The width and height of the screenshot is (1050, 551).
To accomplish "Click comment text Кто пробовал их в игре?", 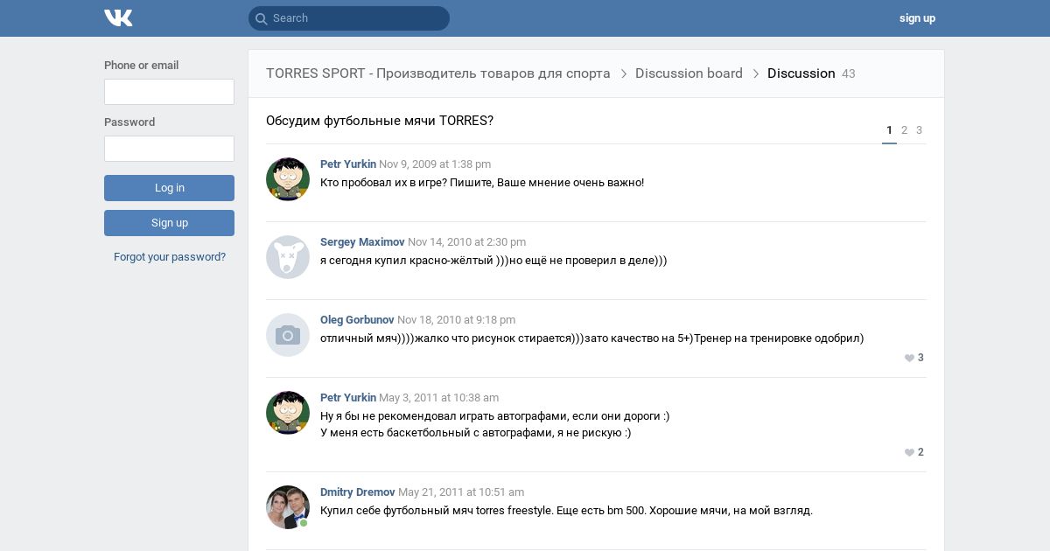I will 383,183.
